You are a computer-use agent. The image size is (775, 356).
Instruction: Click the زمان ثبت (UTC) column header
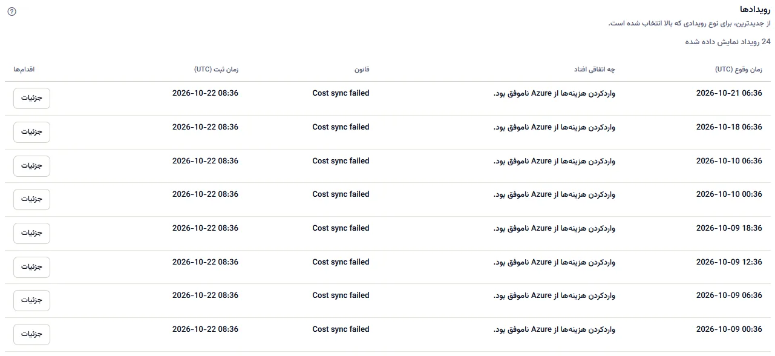coord(216,70)
